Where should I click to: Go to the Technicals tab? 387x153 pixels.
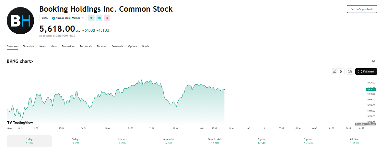coord(86,46)
